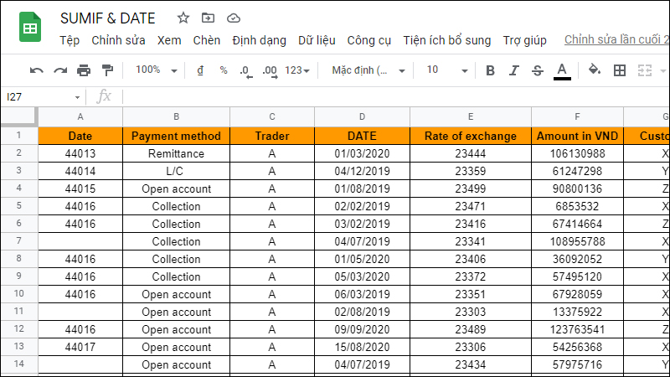Click the move to folder icon
The height and width of the screenshot is (377, 670).
tap(208, 18)
